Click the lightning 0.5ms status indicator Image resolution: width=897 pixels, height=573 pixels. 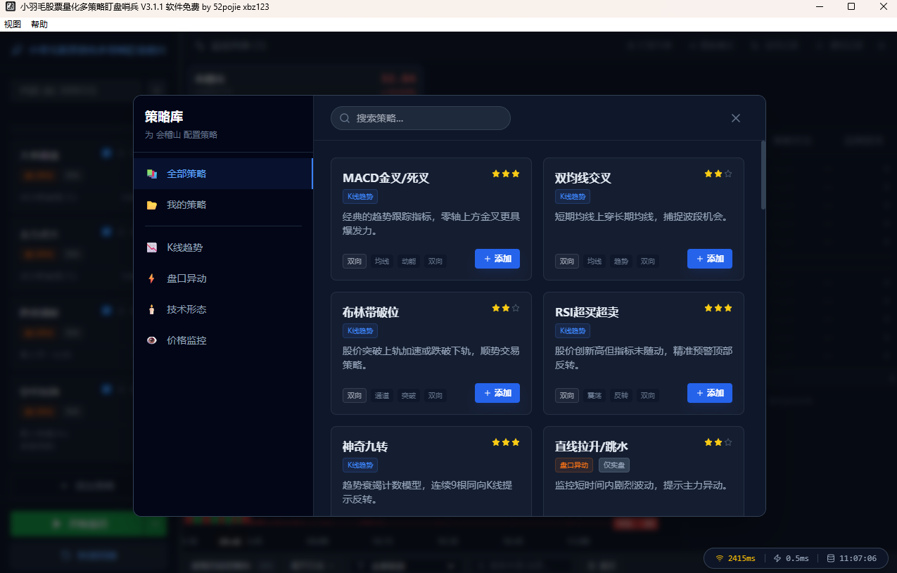point(791,558)
